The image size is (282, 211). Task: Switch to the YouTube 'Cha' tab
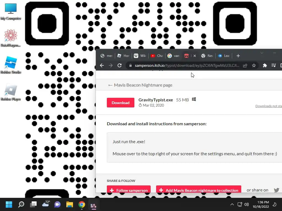click(157, 56)
